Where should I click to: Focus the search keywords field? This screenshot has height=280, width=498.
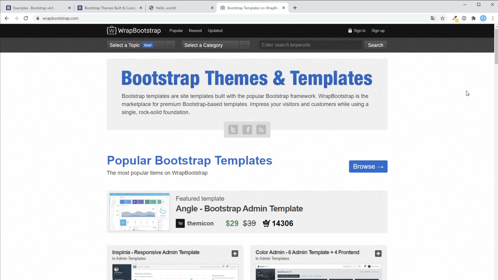(310, 45)
